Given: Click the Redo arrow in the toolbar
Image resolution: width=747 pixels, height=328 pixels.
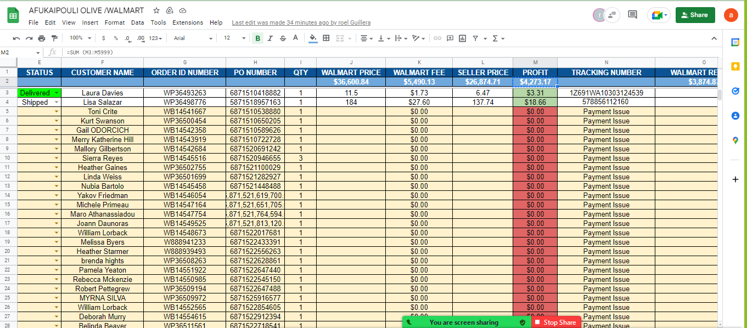Looking at the screenshot, I should pos(29,38).
